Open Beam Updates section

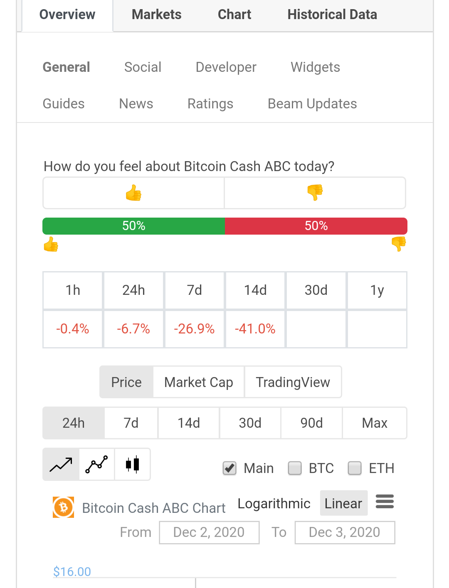[x=312, y=104]
